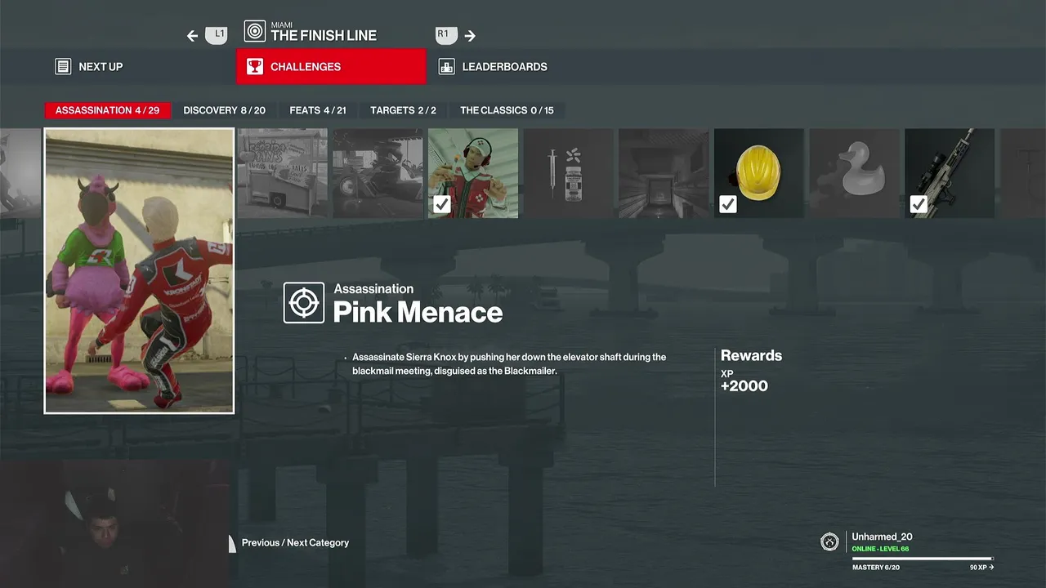Image resolution: width=1046 pixels, height=588 pixels.
Task: Go to previous mission with left arrow
Action: 192,36
